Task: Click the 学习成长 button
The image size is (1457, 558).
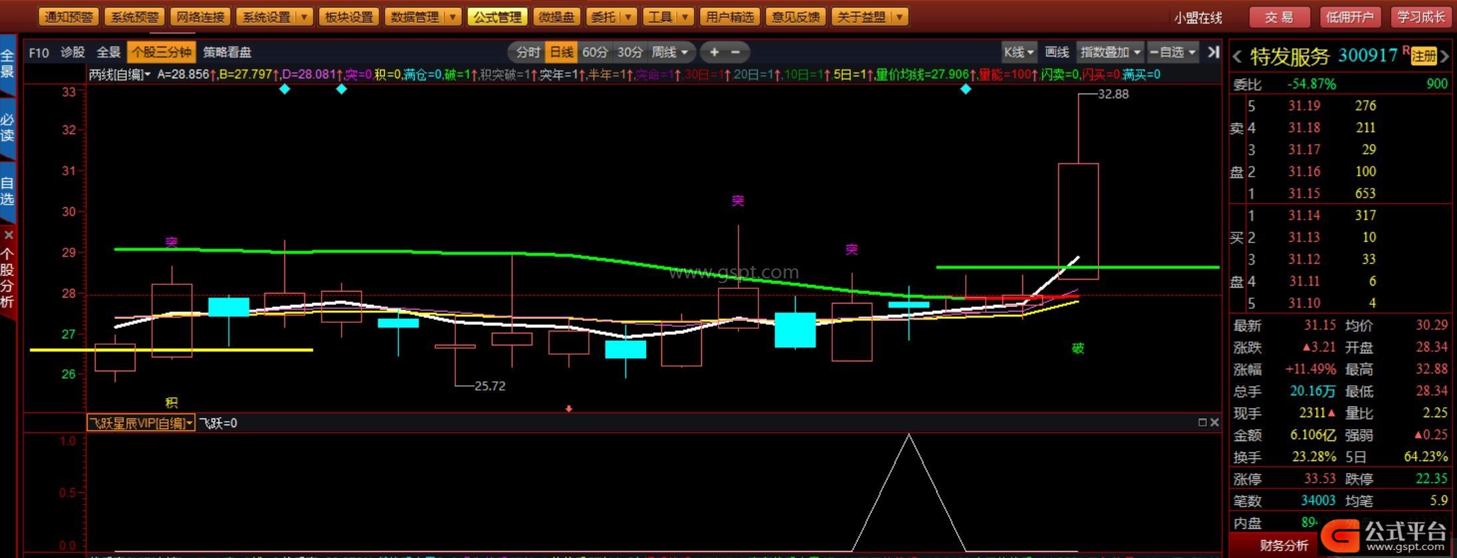Action: coord(1421,17)
